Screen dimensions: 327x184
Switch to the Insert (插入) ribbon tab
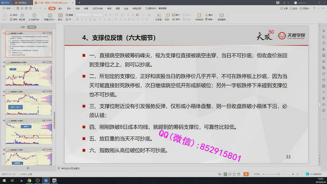60,8
